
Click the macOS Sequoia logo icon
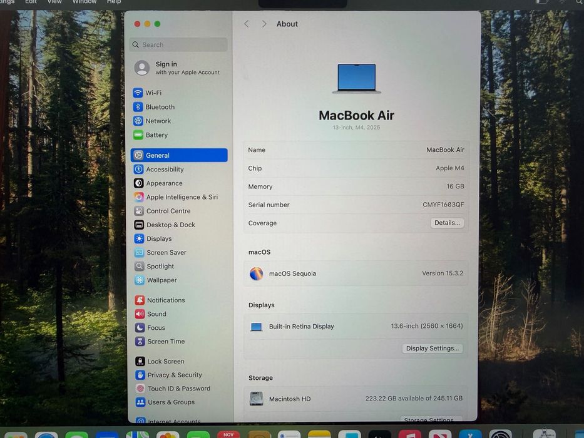[256, 274]
